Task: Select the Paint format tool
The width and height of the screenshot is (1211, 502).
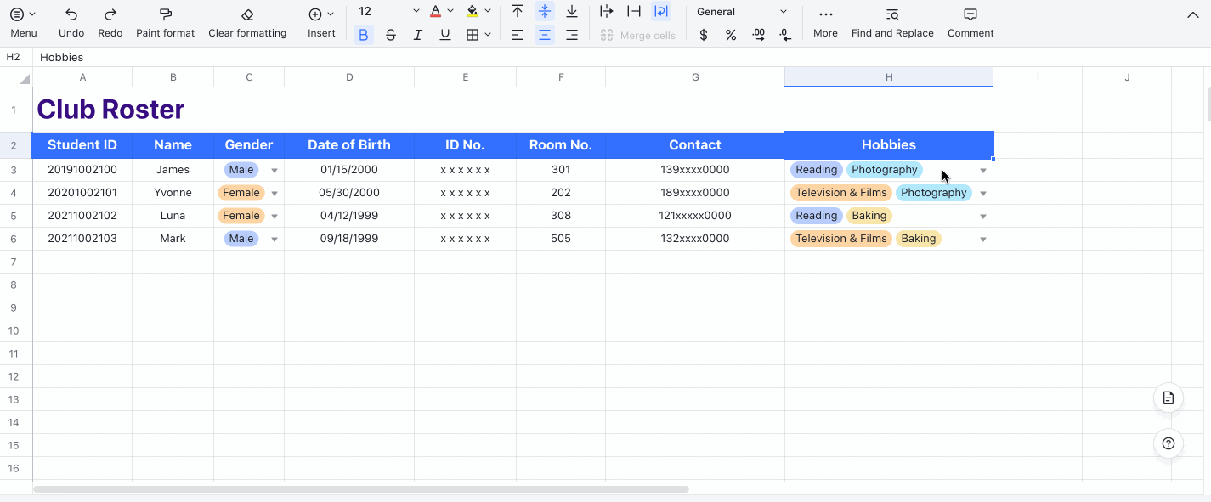Action: (x=165, y=15)
